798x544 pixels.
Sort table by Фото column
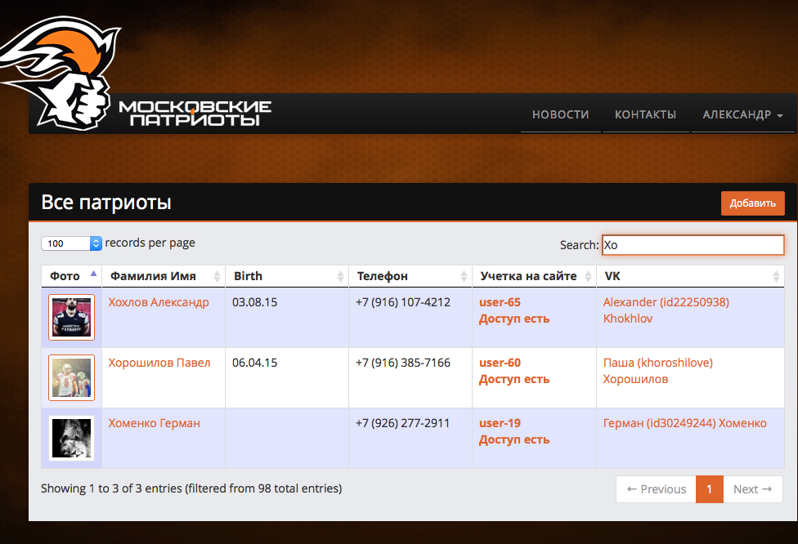72,276
